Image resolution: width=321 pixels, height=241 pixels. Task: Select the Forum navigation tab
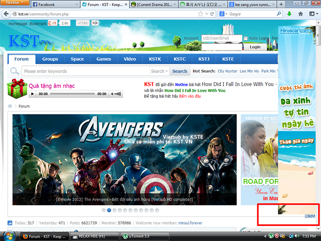(22, 59)
